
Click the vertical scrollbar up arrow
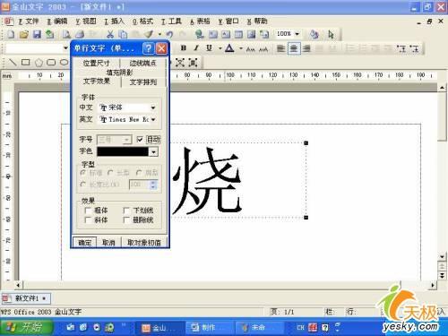coord(442,88)
